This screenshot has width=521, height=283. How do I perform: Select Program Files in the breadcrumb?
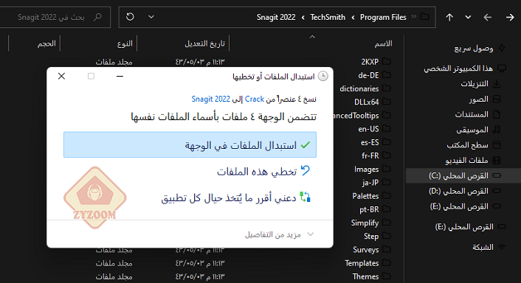(x=383, y=17)
